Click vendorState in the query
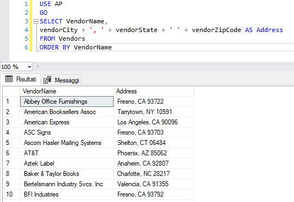This screenshot has width=294, height=202. (136, 30)
